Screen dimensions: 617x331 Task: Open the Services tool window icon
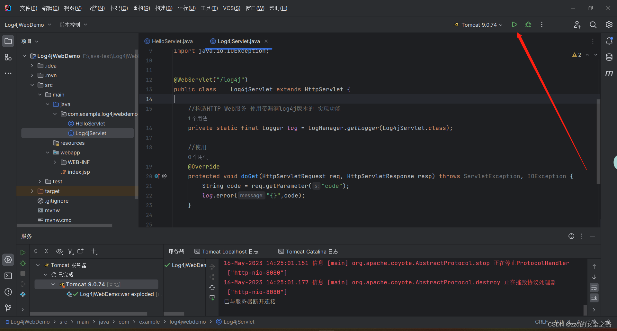pos(8,260)
